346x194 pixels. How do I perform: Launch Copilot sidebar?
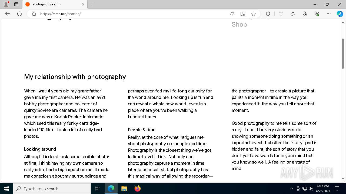[340, 14]
